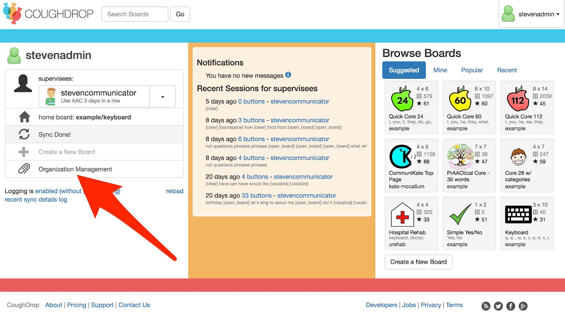Click the Search Boards input field
This screenshot has width=565, height=321.
tap(135, 14)
